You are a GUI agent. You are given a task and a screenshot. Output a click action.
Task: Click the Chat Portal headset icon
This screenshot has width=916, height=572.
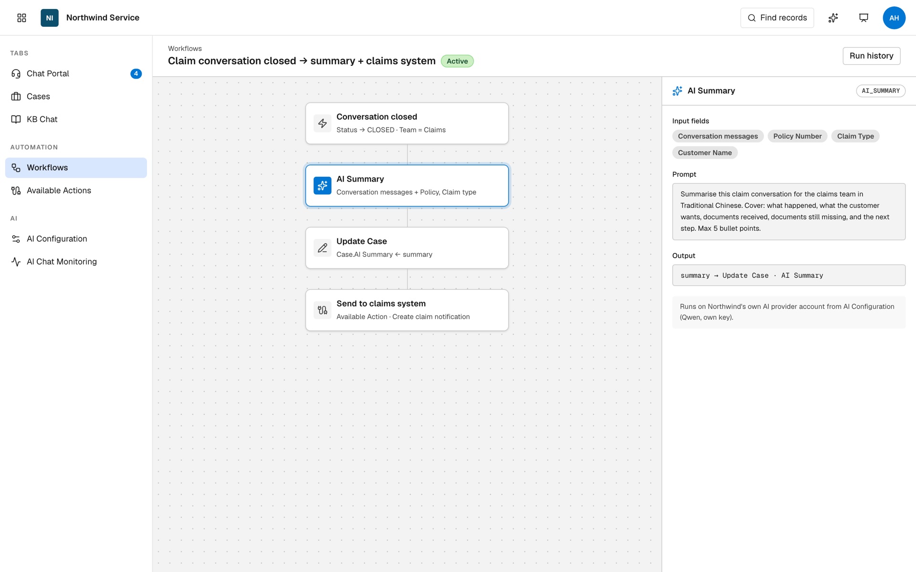pyautogui.click(x=16, y=73)
